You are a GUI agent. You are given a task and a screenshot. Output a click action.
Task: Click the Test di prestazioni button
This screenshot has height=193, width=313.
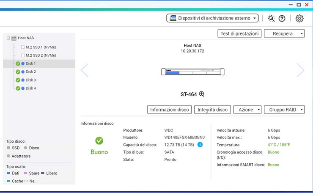239,33
